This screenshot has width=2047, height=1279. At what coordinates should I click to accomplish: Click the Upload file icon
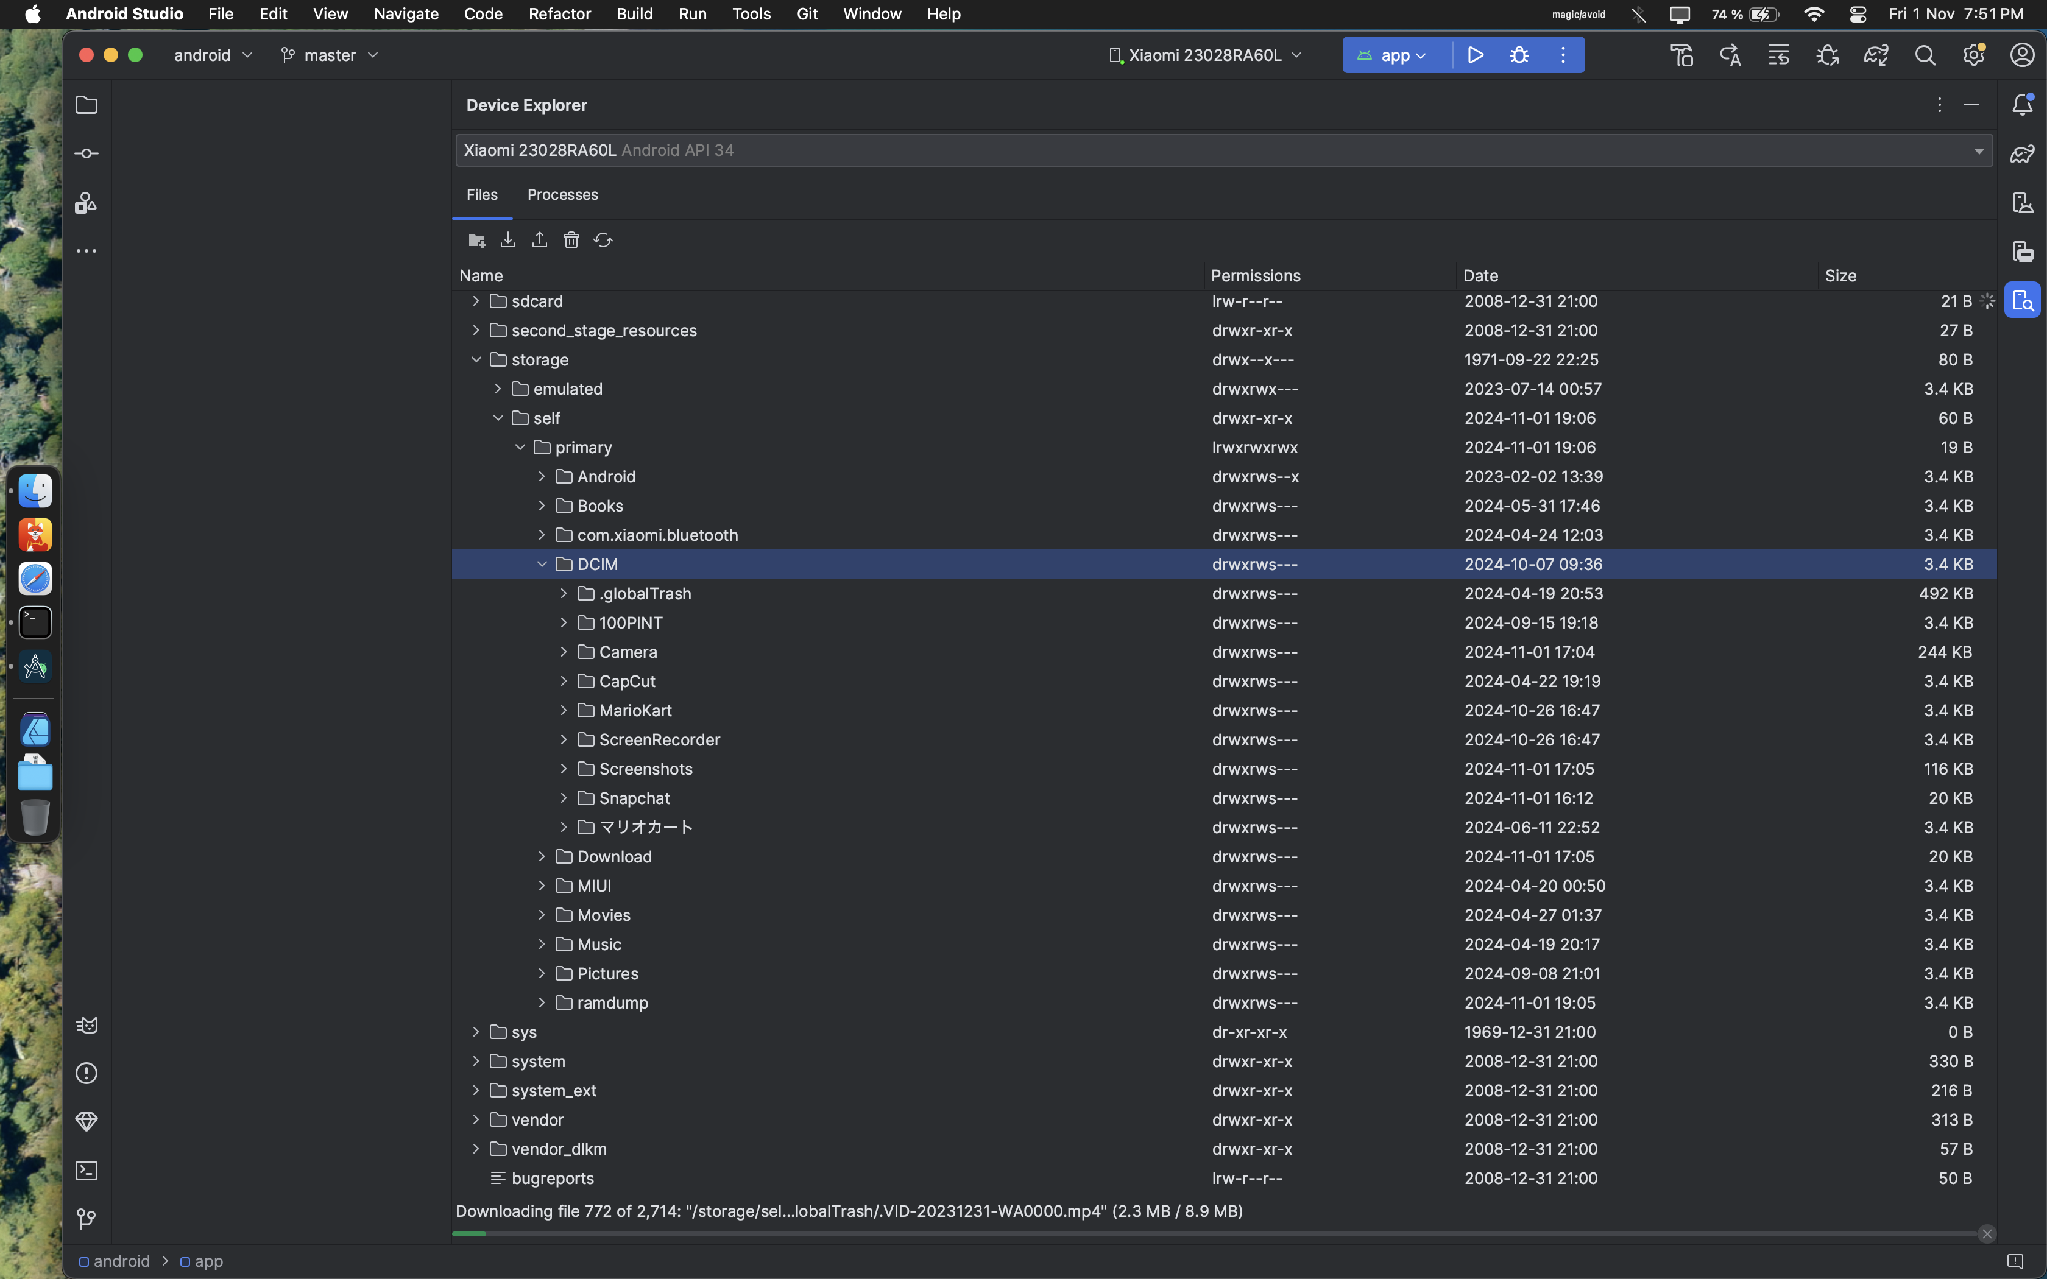(540, 240)
